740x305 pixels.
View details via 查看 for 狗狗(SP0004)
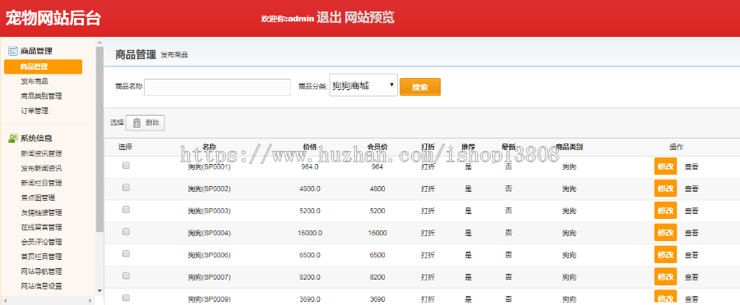[x=691, y=233]
